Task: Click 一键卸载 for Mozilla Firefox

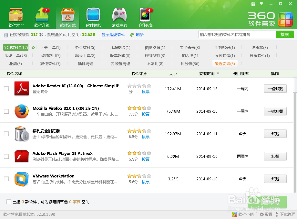Action: 275,111
